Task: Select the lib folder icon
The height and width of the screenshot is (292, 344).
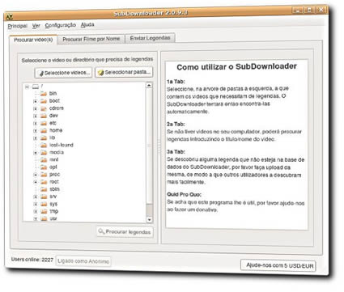Action: click(44, 138)
